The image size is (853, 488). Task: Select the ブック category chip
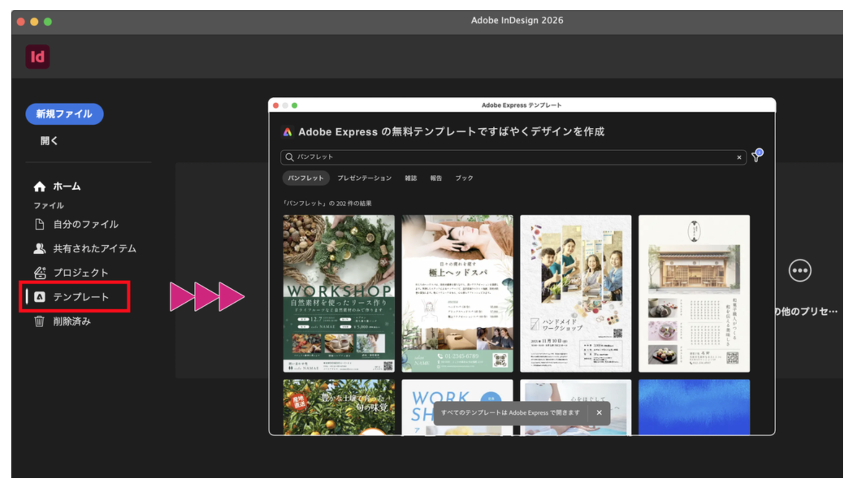[464, 178]
